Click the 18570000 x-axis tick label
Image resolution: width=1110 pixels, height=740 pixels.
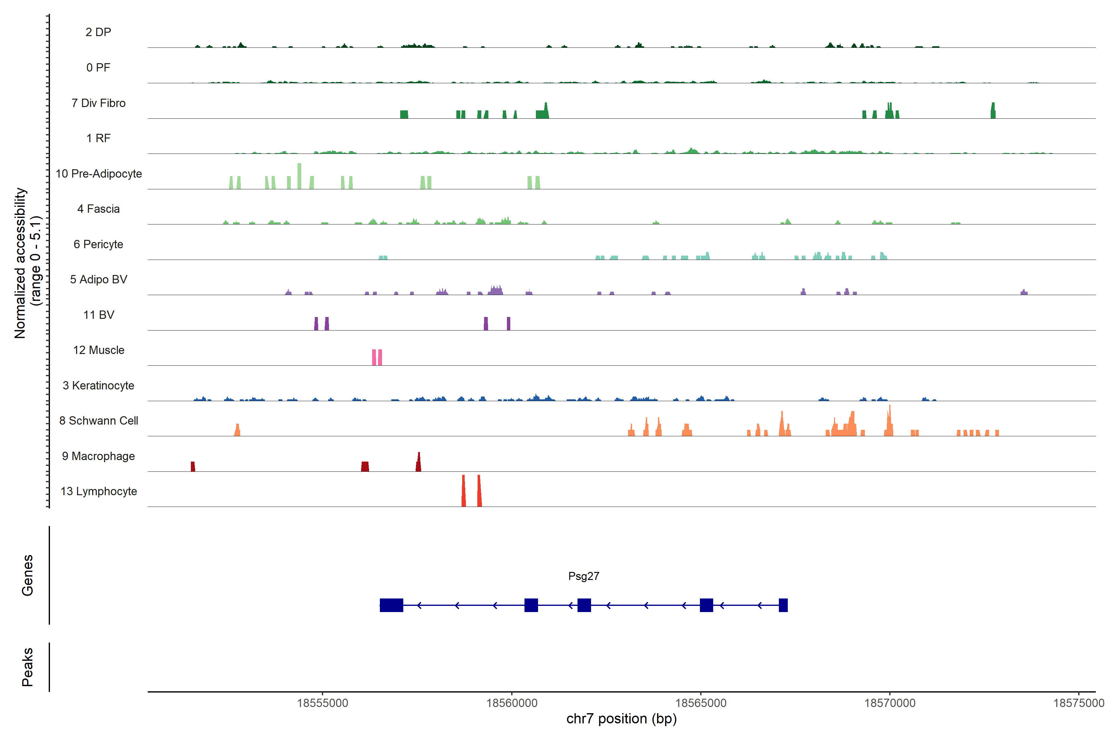click(890, 703)
